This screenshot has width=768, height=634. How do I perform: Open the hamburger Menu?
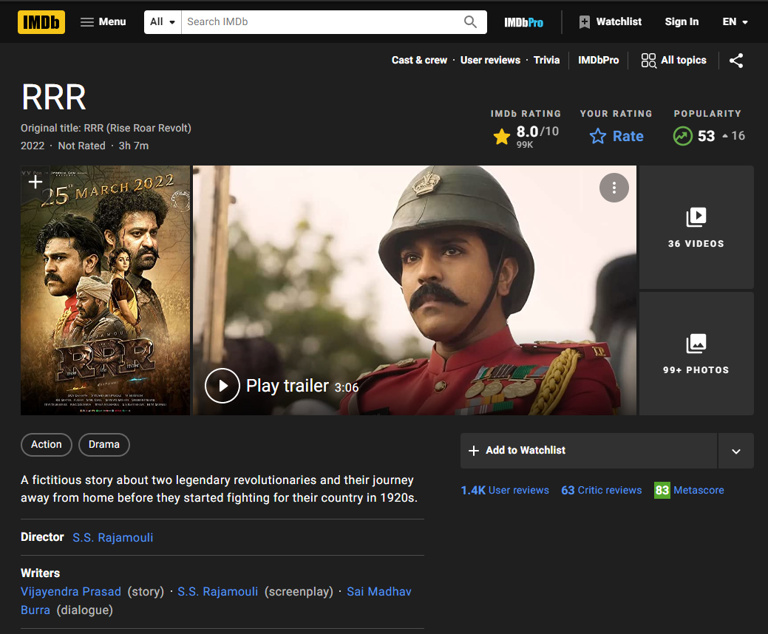(x=103, y=22)
